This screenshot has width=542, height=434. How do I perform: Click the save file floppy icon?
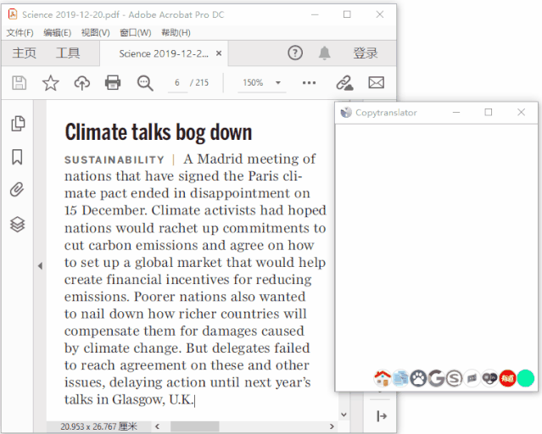pyautogui.click(x=19, y=83)
